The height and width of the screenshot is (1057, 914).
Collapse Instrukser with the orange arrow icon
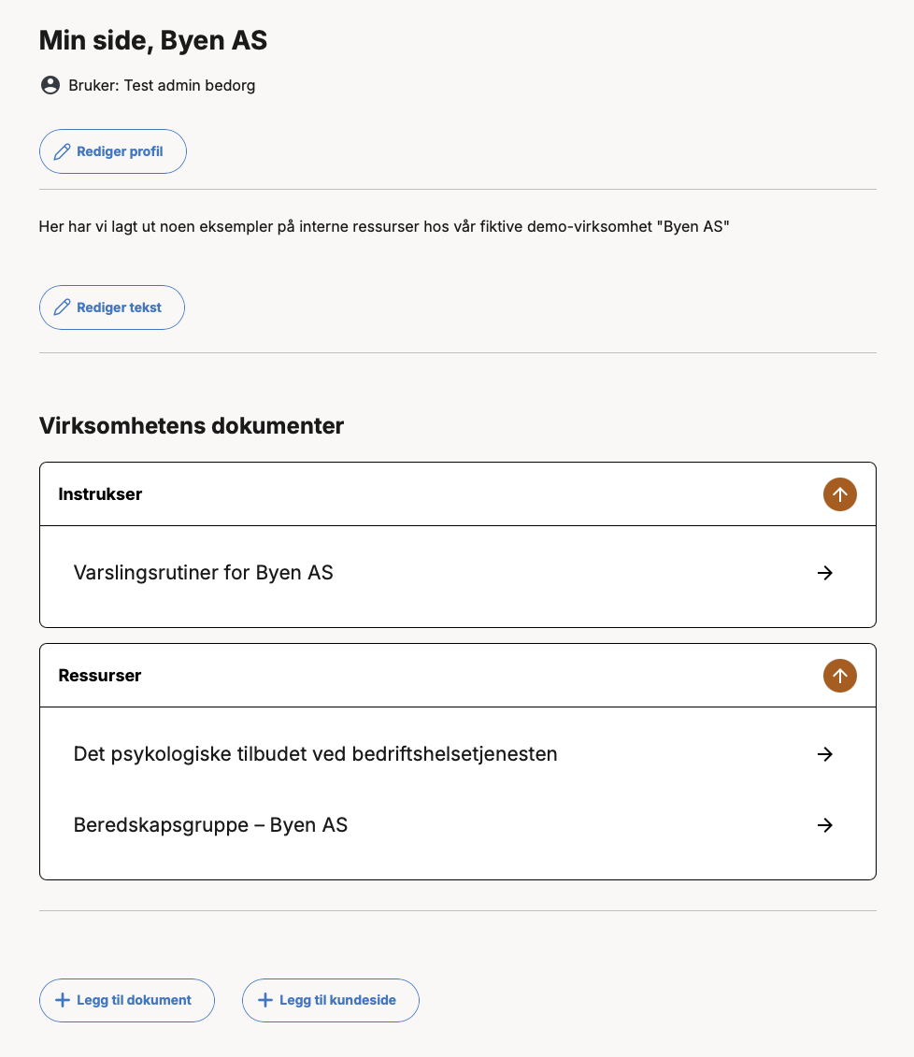point(840,494)
